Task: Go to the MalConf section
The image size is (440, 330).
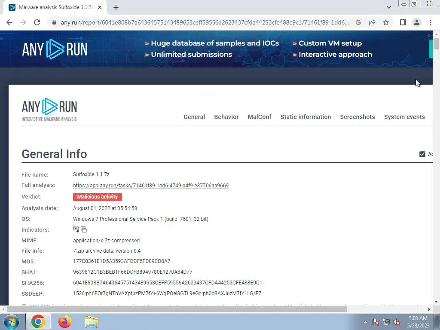Action: (x=260, y=117)
